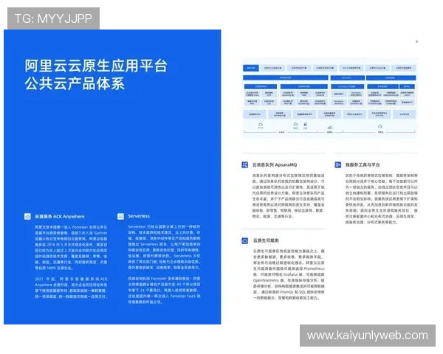Screen dimensions: 443x354
Task: Select the highlighted blue tab in the diagram's top row
Action: pyautogui.click(x=250, y=68)
